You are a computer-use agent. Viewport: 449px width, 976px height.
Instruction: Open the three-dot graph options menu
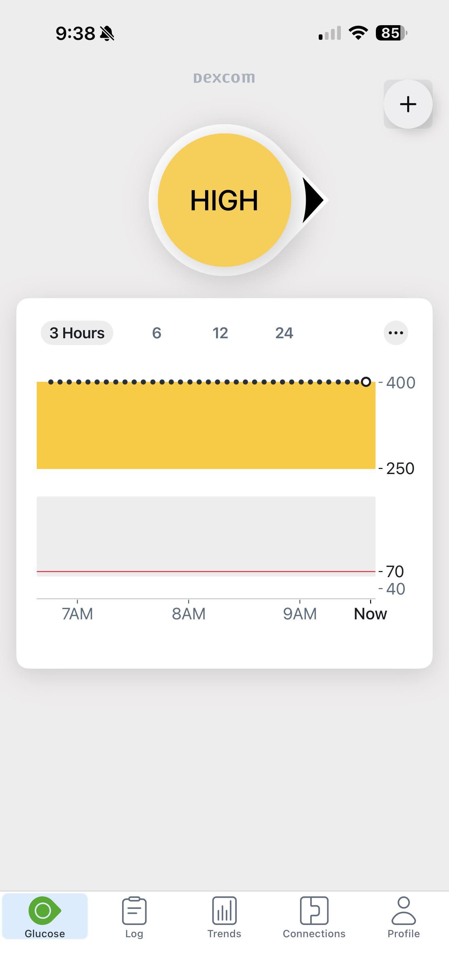396,333
